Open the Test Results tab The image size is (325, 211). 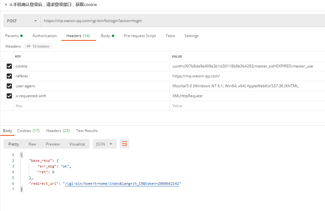point(87,131)
